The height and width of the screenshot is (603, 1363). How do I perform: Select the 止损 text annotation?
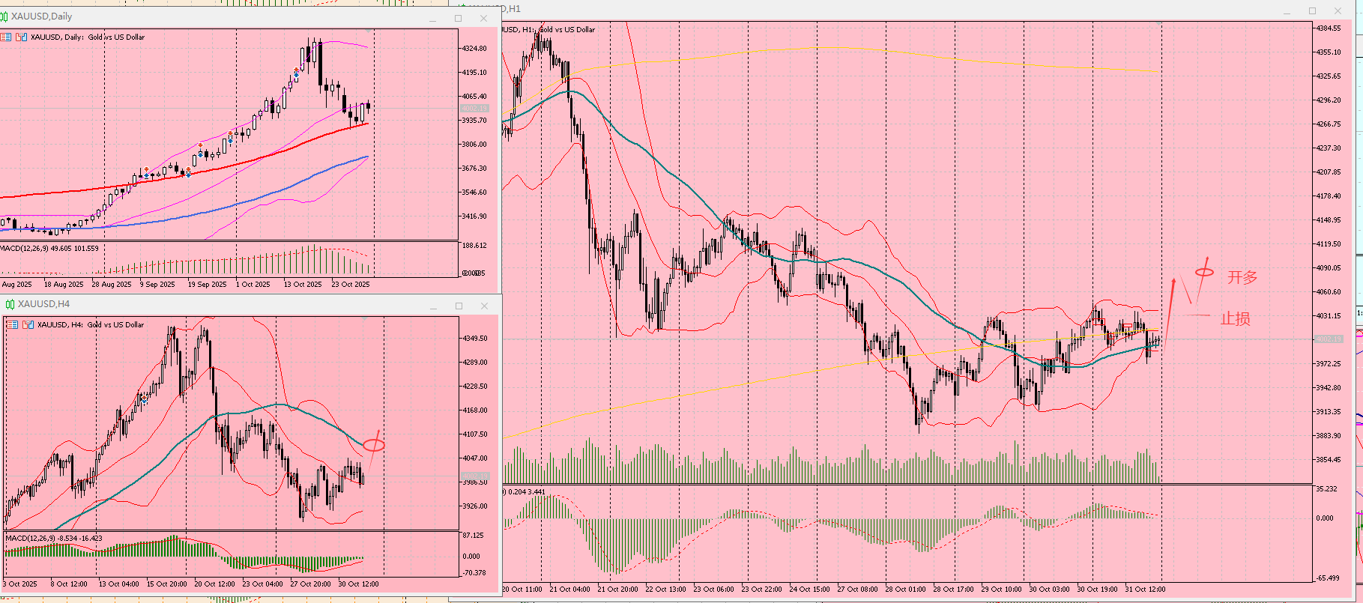point(1235,319)
